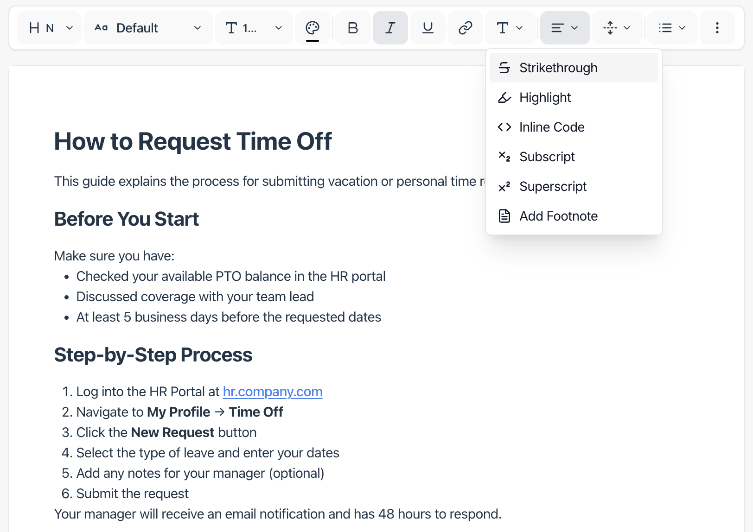Select Add Footnote from the menu

(x=558, y=215)
